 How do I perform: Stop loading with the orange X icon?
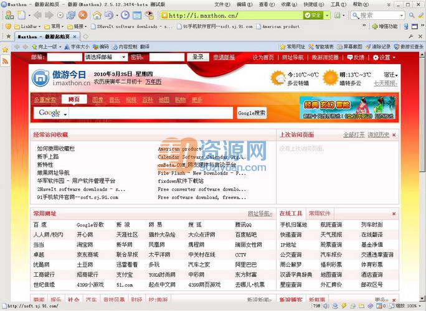(83, 15)
